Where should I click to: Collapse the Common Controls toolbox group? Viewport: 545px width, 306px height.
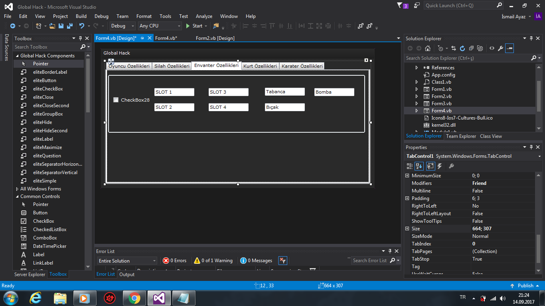pos(17,196)
